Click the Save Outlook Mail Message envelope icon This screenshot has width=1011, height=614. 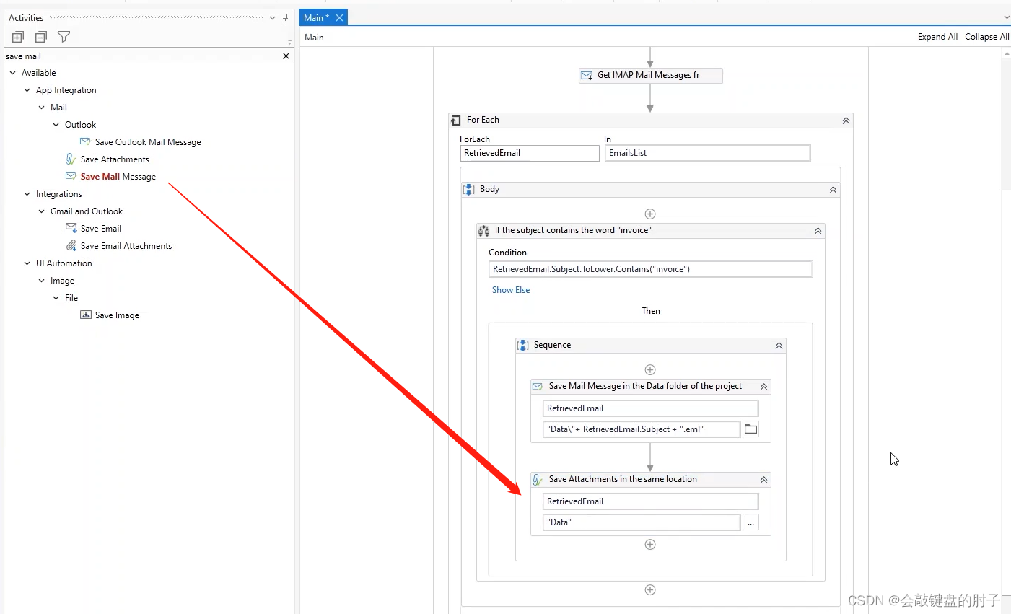click(85, 141)
